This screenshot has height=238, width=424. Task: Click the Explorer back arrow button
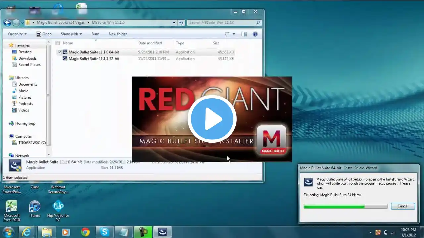(7, 22)
